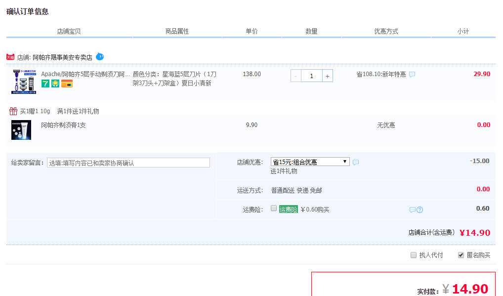Screen dimensions: 503x296
Task: Click the 确认订单信息 heading
Action: (x=28, y=11)
